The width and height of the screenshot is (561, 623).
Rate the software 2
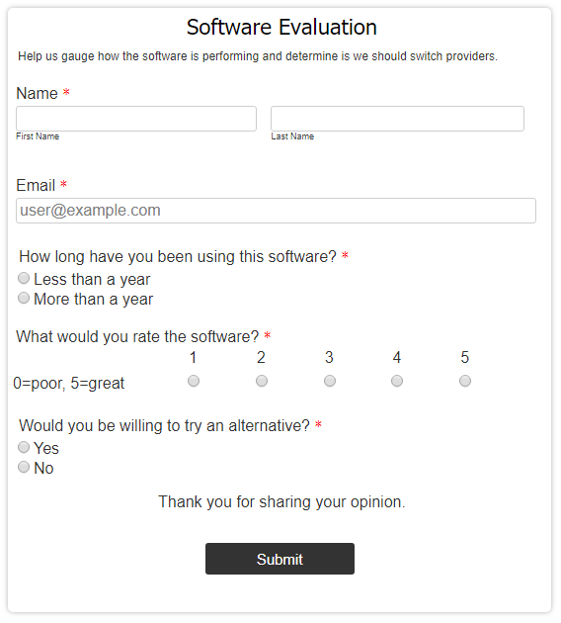pos(262,381)
